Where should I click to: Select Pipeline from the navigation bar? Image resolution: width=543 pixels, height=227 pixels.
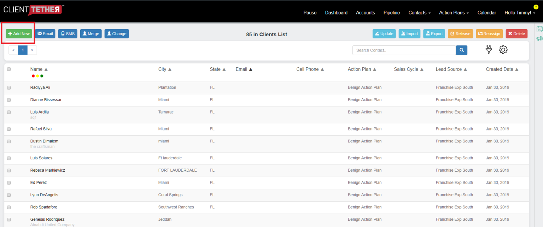pos(391,13)
